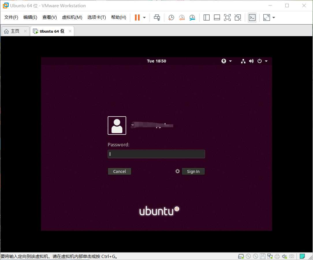
Task: Open the 查看(V) menu
Action: [49, 17]
